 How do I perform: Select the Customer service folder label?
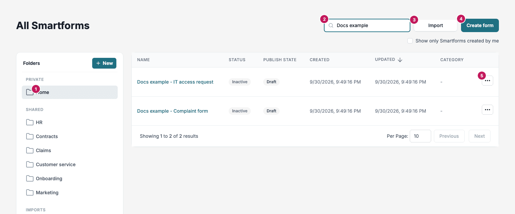point(56,165)
